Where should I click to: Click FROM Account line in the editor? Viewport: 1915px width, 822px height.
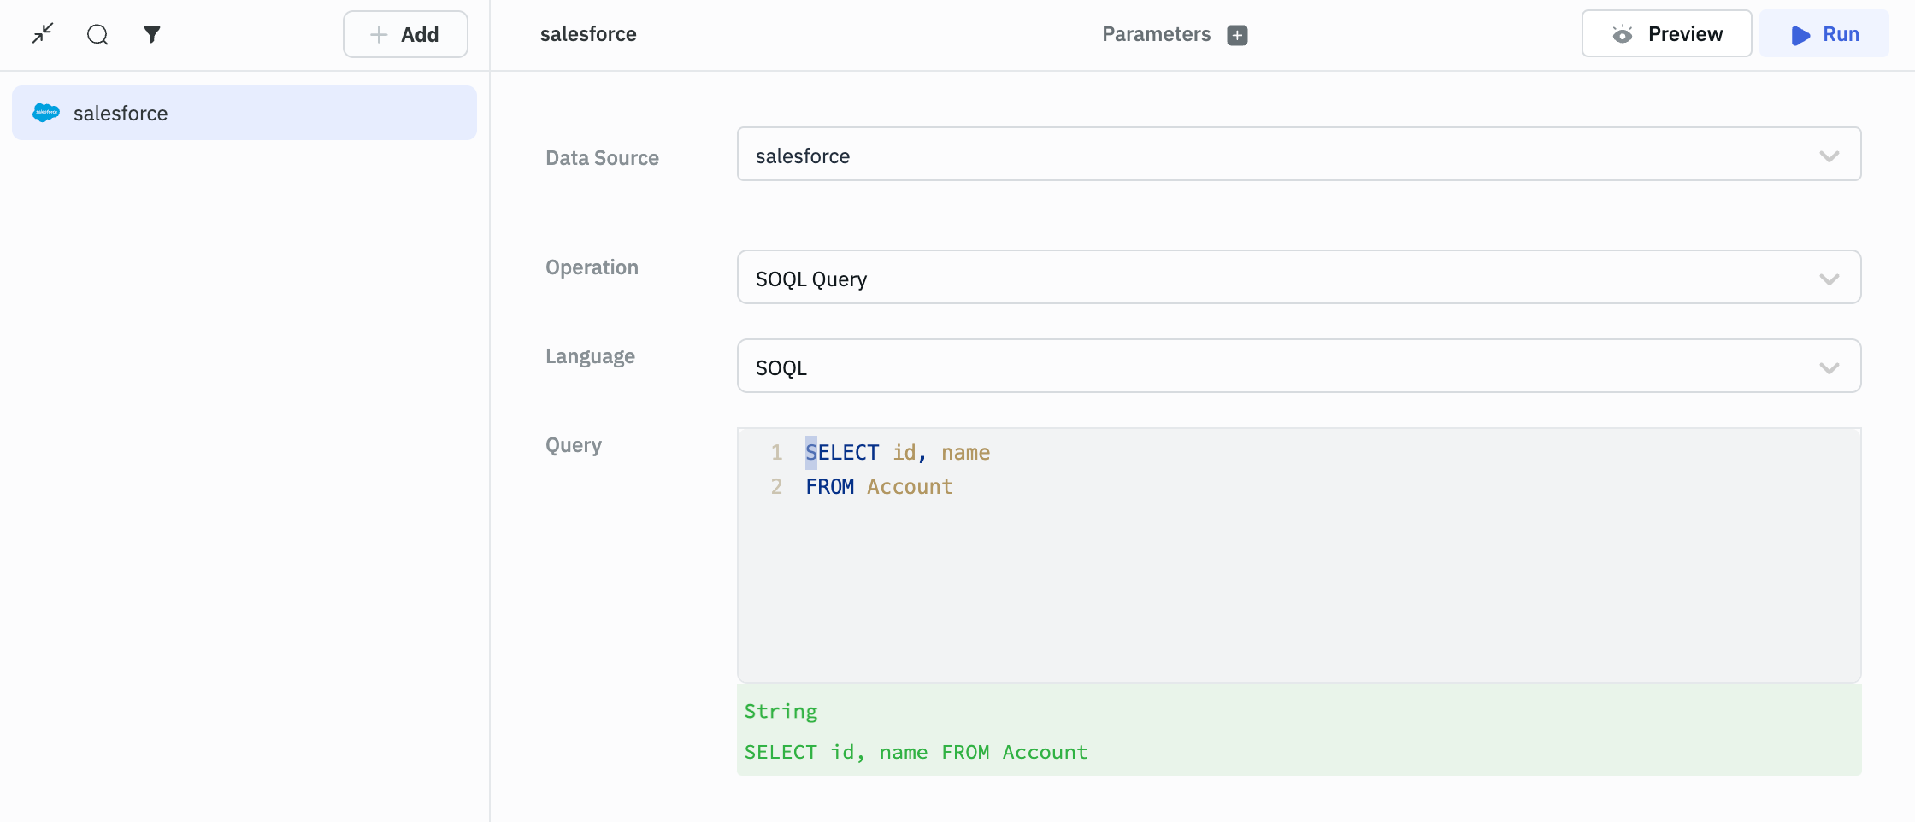[879, 486]
